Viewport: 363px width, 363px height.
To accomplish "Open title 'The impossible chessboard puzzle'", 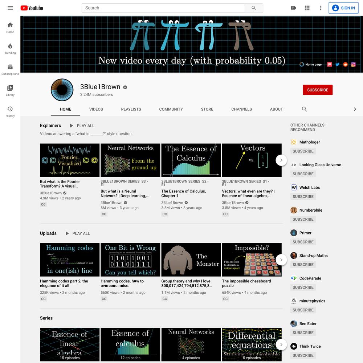I will click(246, 284).
